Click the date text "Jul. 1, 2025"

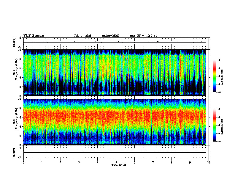tap(83, 36)
